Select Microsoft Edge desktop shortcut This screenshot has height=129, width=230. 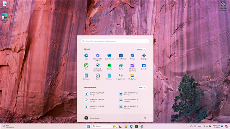pos(5,18)
